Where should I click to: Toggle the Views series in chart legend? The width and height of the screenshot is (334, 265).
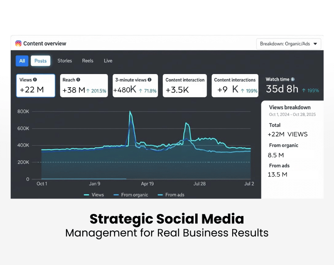click(94, 194)
